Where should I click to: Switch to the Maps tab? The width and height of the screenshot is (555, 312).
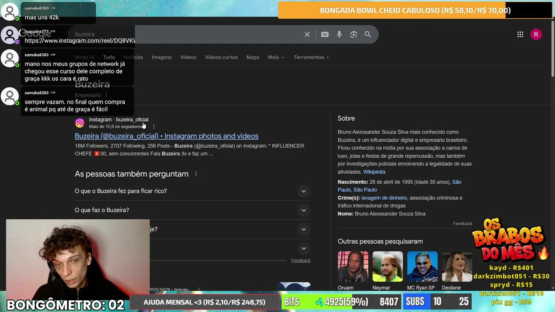[x=253, y=57]
